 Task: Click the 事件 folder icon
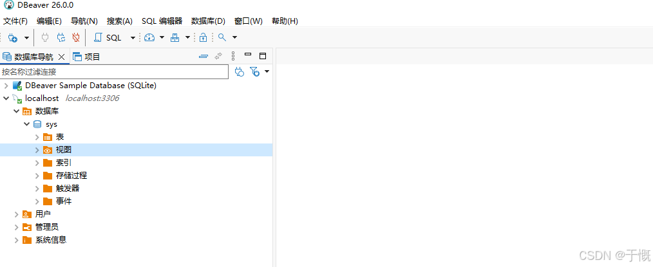pos(48,202)
